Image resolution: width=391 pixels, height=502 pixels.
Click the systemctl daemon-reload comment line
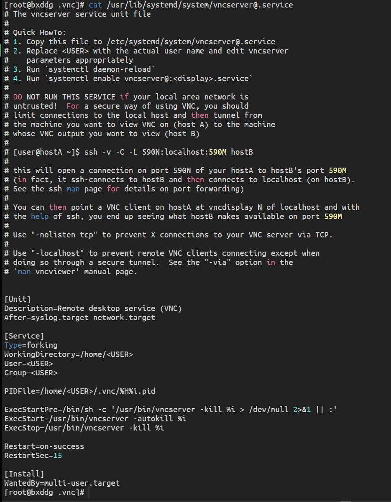pyautogui.click(x=80, y=69)
